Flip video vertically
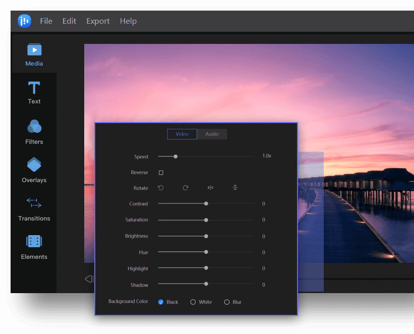The image size is (414, 334). point(235,188)
